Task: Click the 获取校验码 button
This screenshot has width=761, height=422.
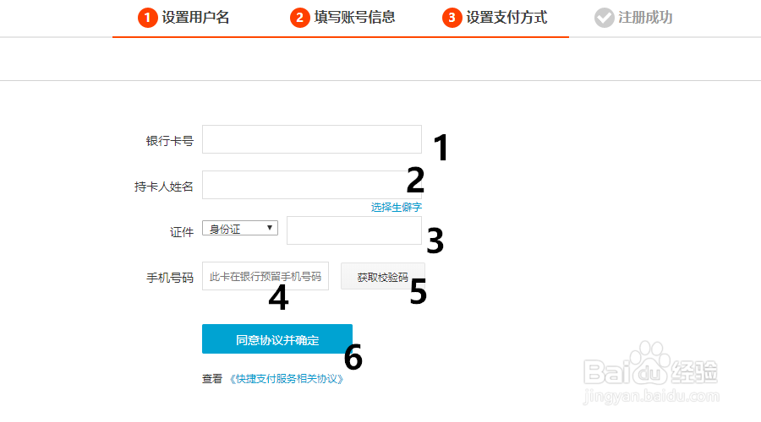Action: (x=382, y=276)
